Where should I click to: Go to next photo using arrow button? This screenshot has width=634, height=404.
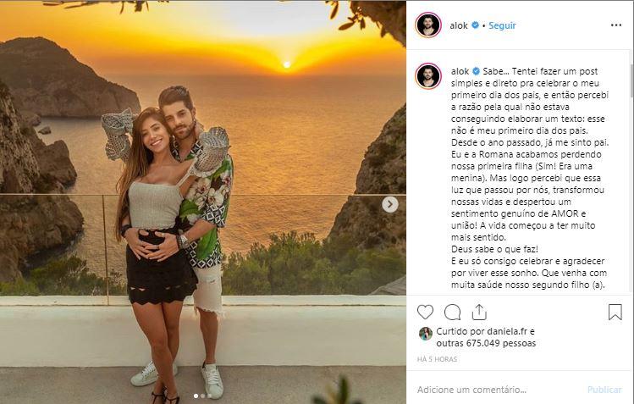[390, 204]
